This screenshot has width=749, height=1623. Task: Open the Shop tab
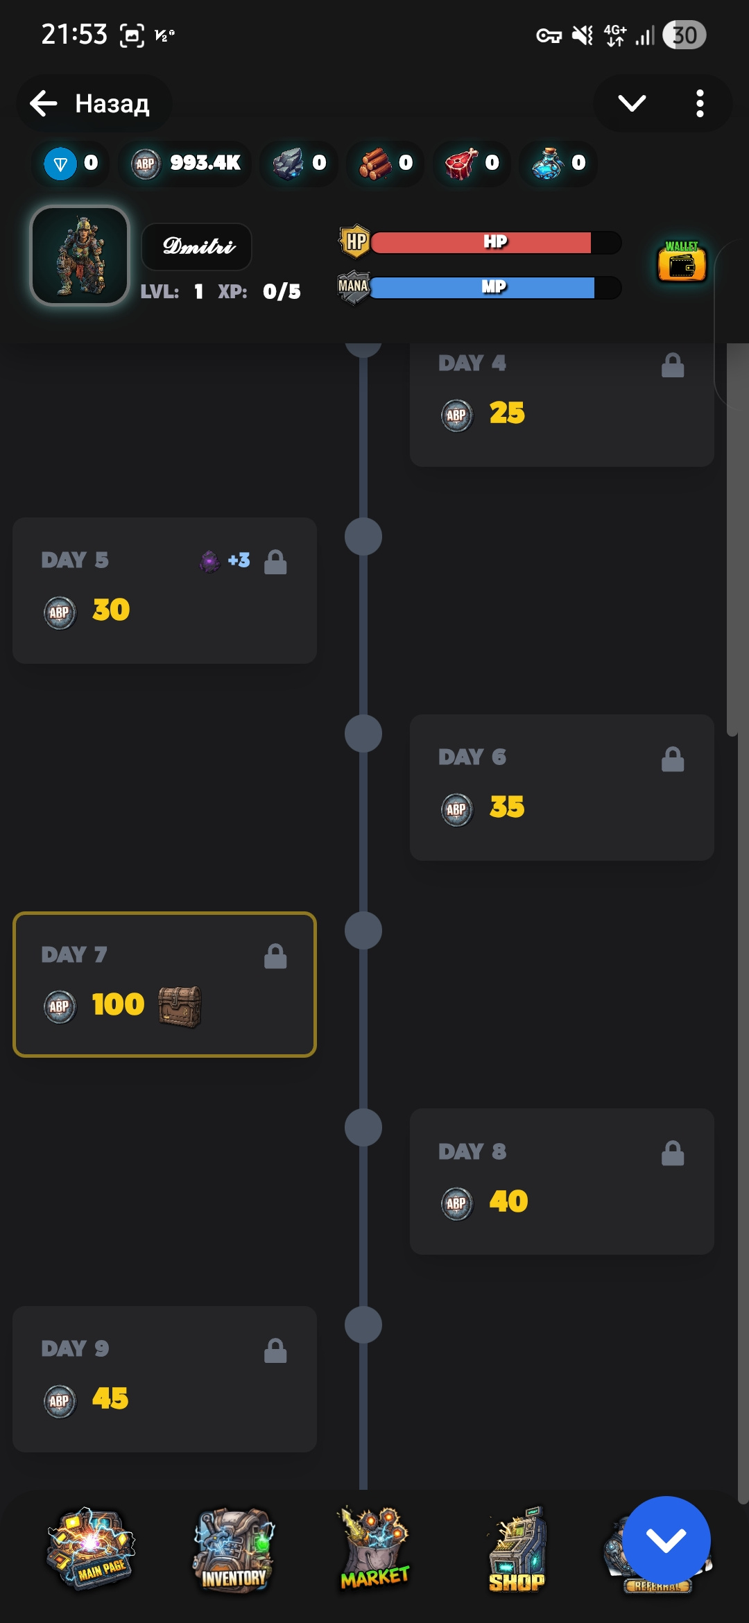pyautogui.click(x=517, y=1551)
